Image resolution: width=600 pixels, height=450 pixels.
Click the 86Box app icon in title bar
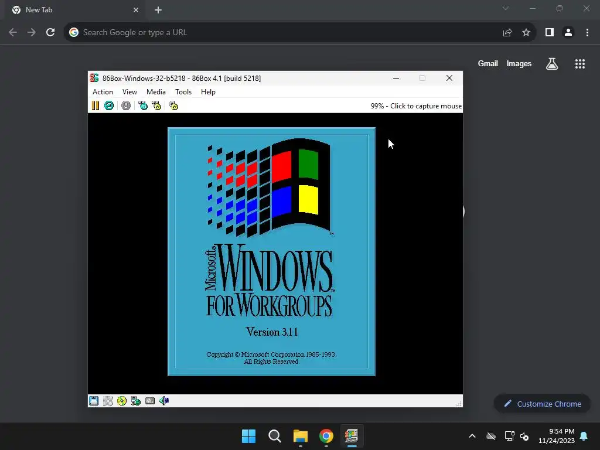coord(94,78)
